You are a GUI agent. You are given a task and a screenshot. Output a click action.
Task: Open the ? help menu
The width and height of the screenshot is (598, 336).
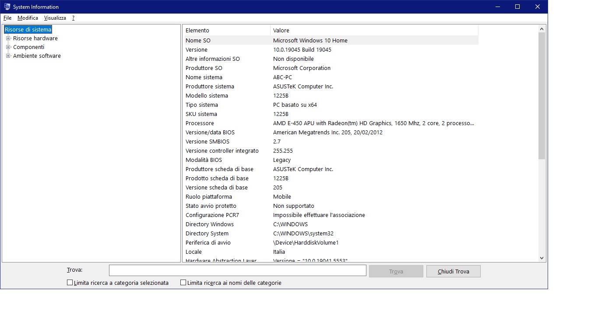74,18
